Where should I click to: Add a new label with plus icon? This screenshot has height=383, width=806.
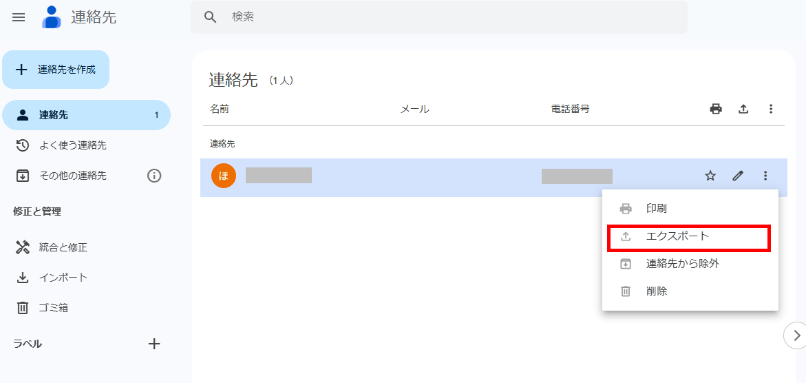click(x=154, y=344)
